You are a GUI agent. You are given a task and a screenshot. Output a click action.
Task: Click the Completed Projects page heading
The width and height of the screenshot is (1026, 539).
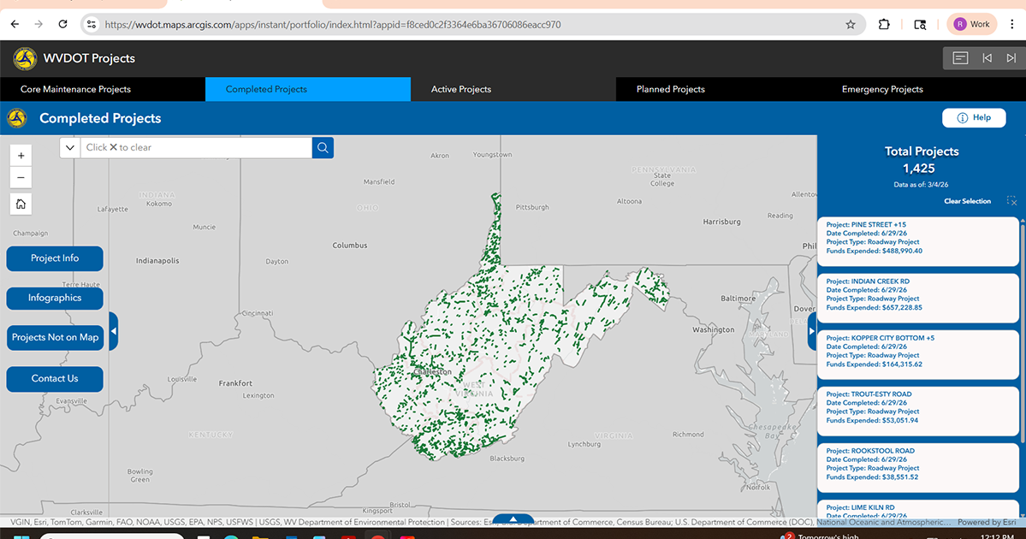pos(100,118)
